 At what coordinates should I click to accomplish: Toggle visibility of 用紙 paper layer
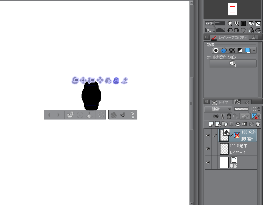(208, 162)
